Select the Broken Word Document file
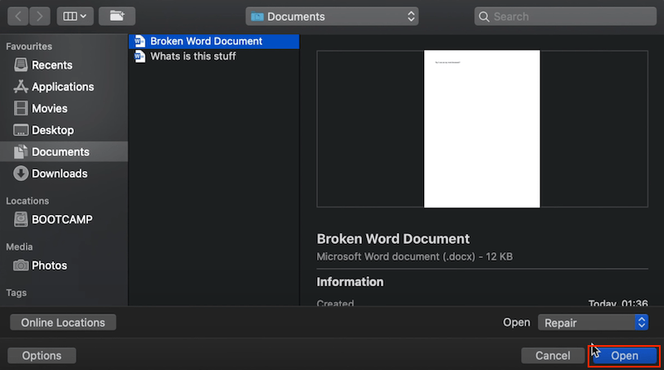The image size is (664, 370). click(206, 41)
